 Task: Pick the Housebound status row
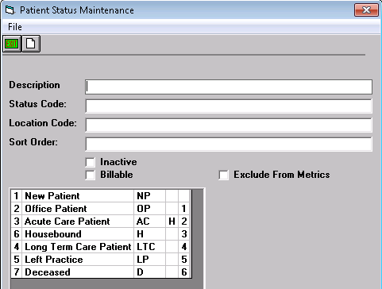point(101,234)
